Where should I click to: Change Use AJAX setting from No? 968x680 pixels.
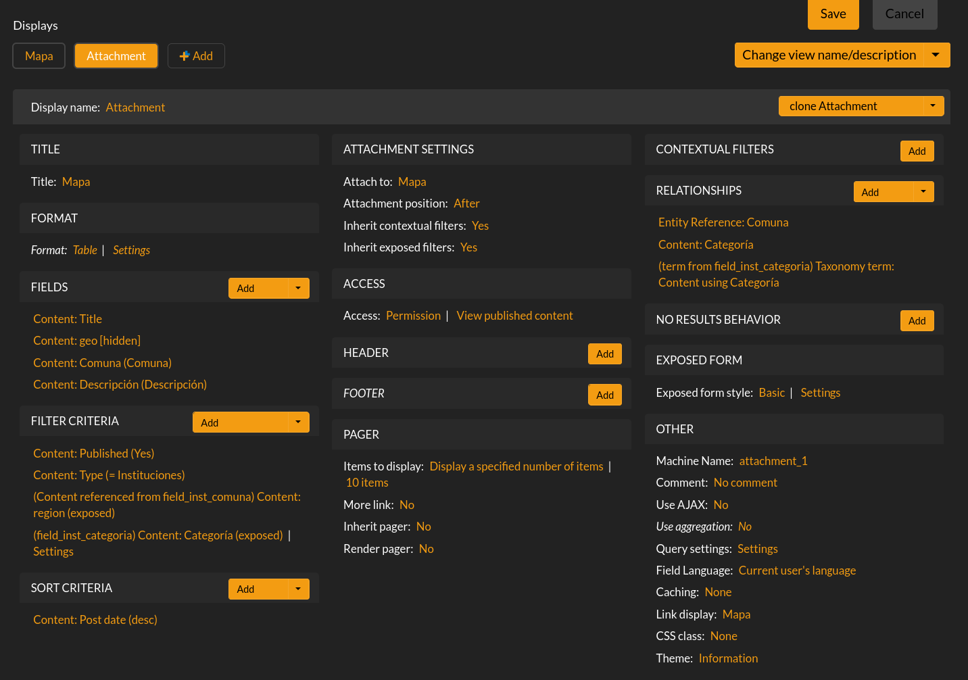click(x=721, y=505)
